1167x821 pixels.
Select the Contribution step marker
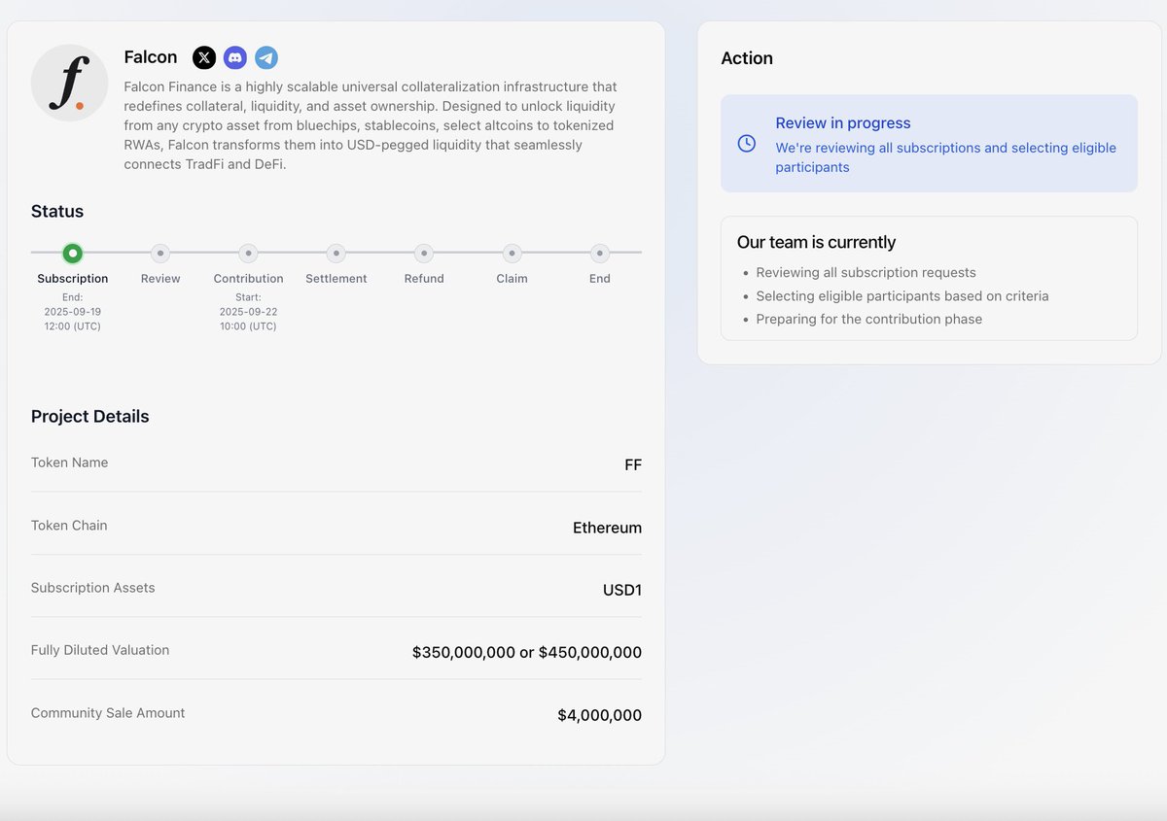[x=249, y=254]
